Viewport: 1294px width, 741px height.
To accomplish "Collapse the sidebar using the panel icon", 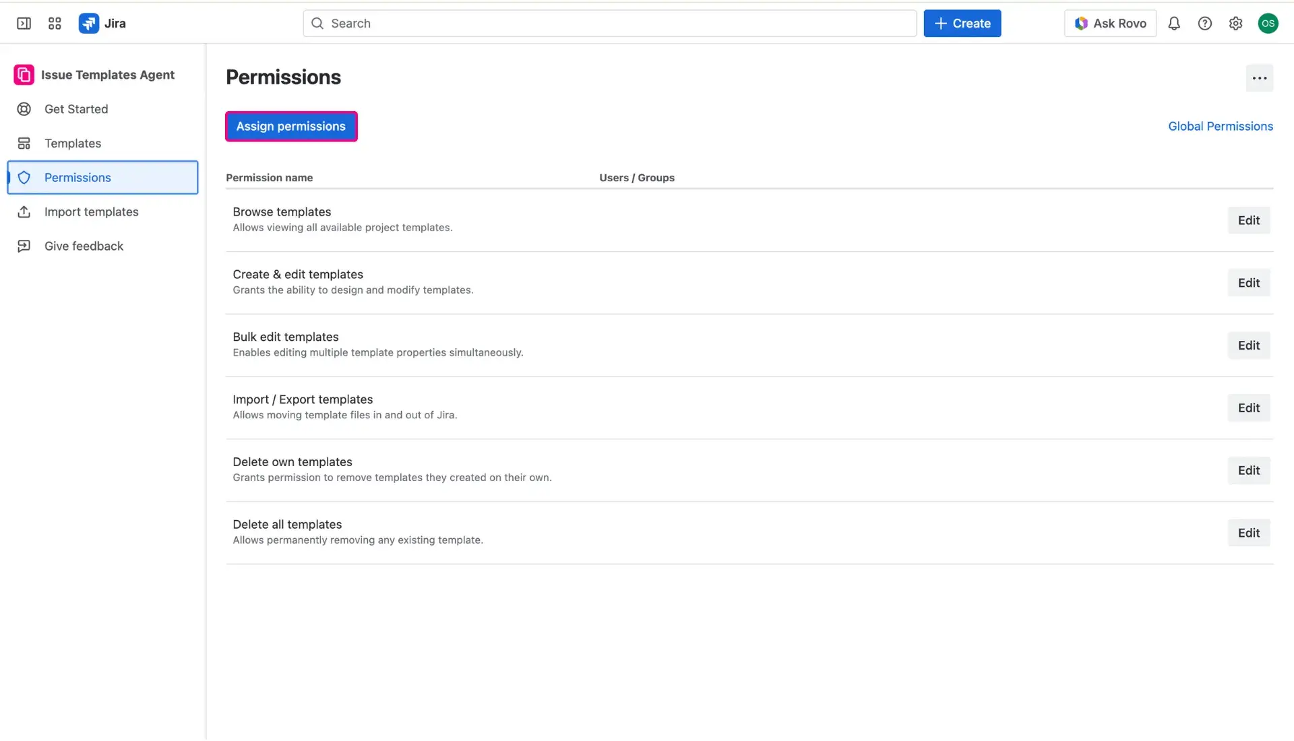I will point(24,23).
